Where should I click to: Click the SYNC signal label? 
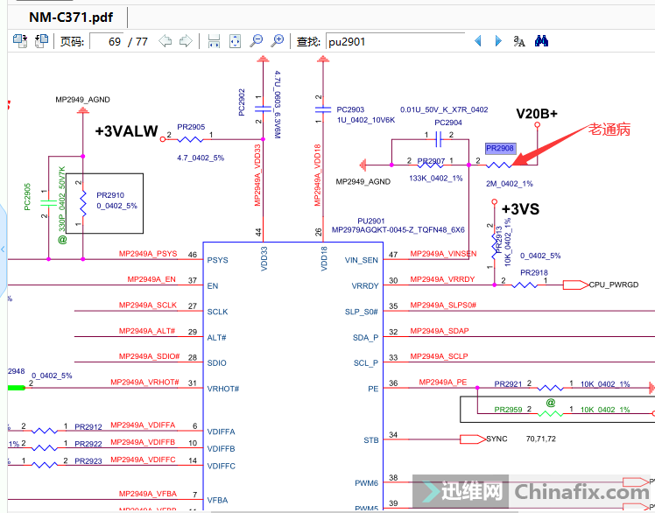[496, 439]
